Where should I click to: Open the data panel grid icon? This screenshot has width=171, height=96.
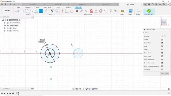tap(2, 5)
